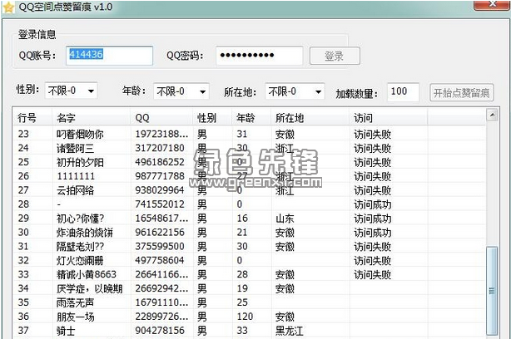Viewport: 511px width, 339px height.
Task: Click the QQ账号 input field
Action: click(x=109, y=56)
